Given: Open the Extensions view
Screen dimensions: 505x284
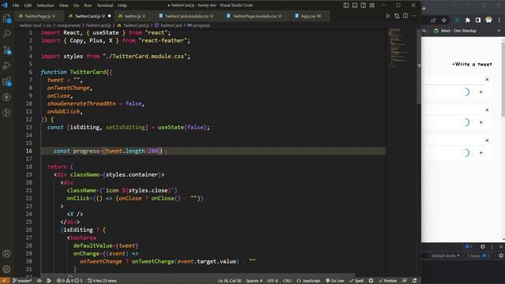Looking at the screenshot, I should 7,81.
